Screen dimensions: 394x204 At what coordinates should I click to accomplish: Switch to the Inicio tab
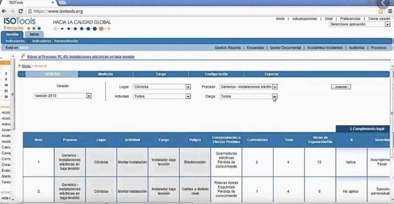(34, 34)
